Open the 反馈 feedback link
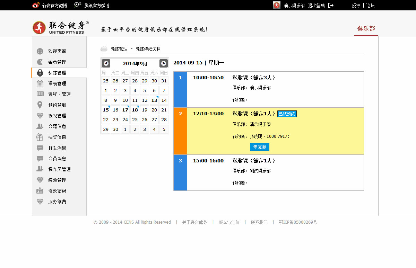 tap(356, 6)
